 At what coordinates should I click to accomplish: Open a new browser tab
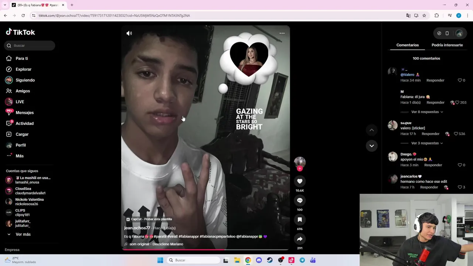(x=72, y=5)
